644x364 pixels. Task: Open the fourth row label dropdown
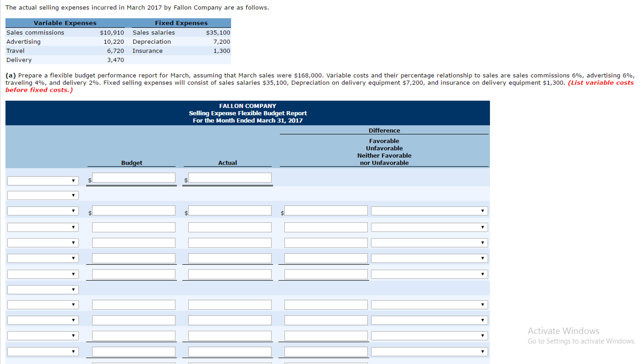[x=43, y=227]
